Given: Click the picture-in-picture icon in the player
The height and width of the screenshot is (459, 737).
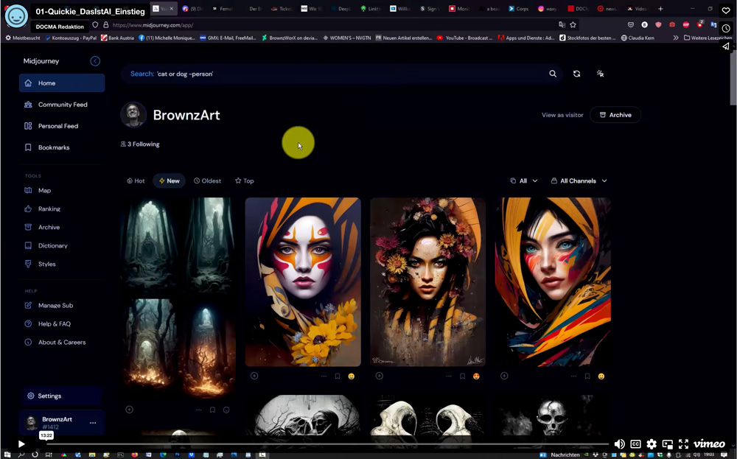Looking at the screenshot, I should (x=668, y=444).
